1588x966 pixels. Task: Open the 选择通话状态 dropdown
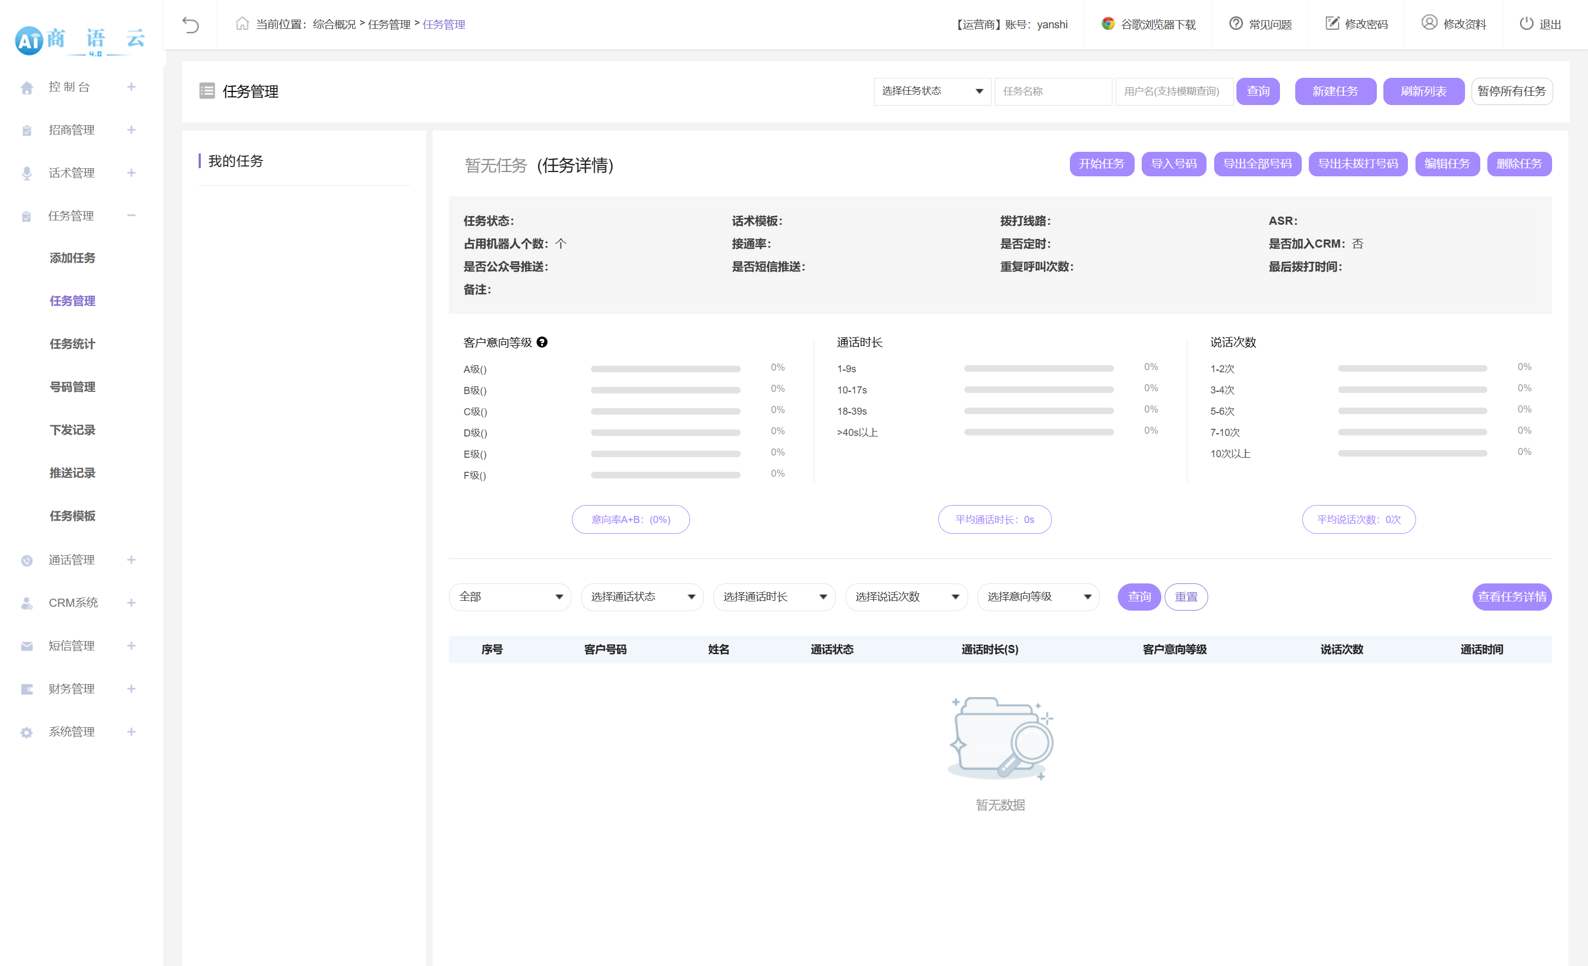pos(641,596)
